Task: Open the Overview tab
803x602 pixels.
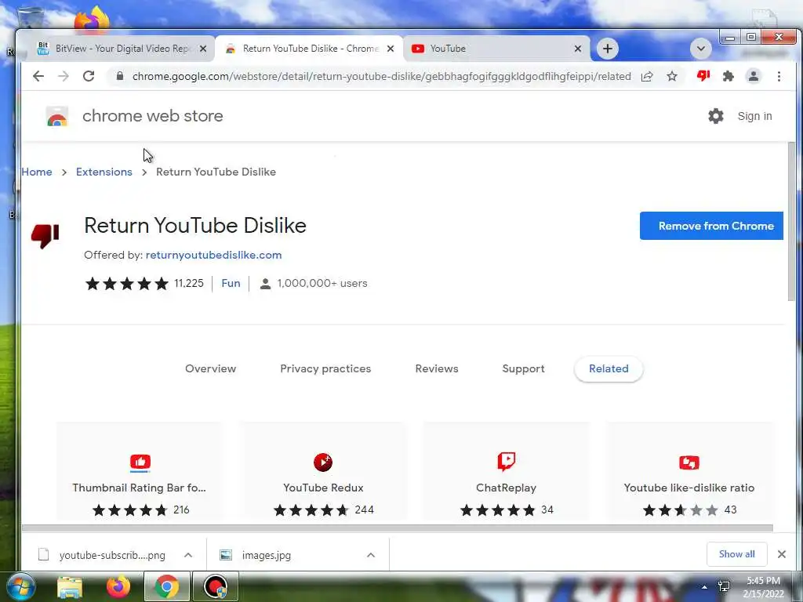Action: click(x=210, y=368)
